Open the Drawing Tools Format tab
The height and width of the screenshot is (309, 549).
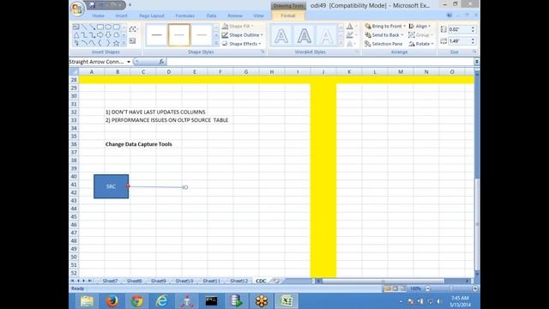click(x=288, y=15)
